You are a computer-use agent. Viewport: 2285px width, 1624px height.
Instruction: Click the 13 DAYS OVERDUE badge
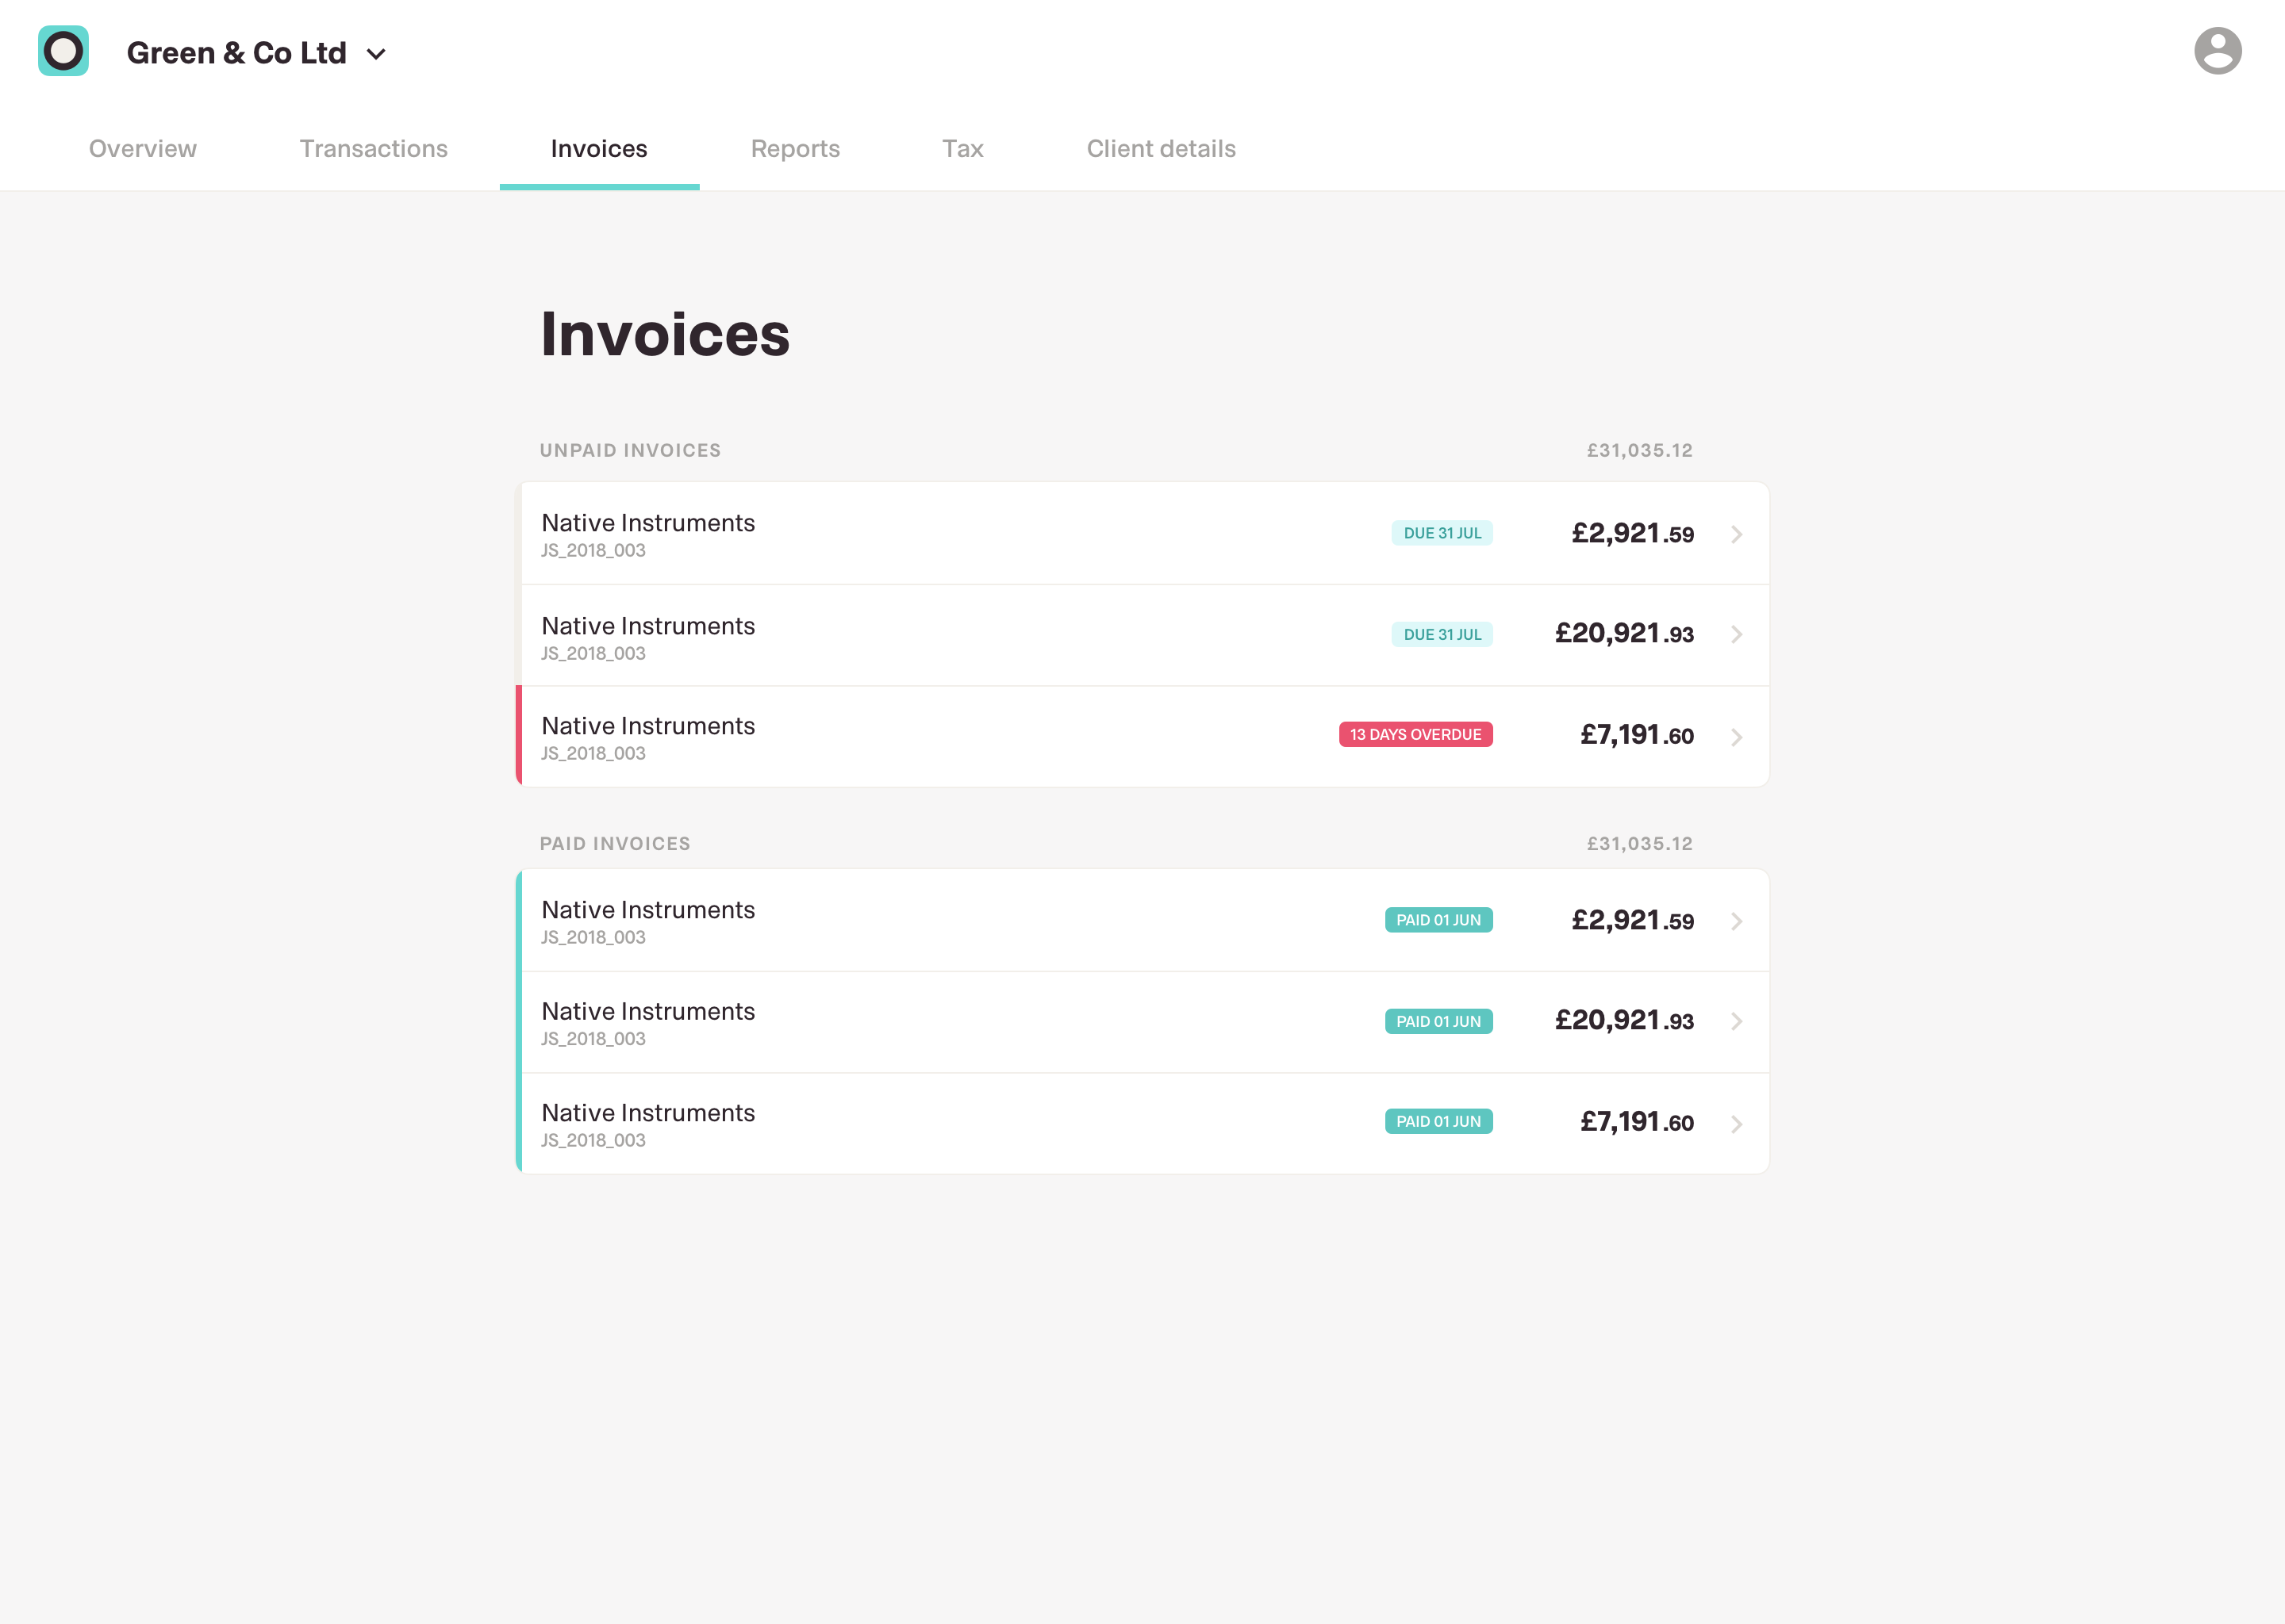(x=1415, y=734)
